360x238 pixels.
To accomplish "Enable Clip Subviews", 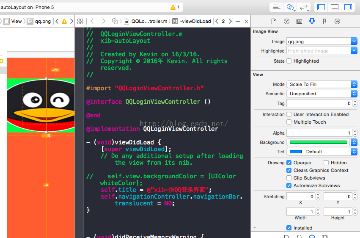I will 289,178.
